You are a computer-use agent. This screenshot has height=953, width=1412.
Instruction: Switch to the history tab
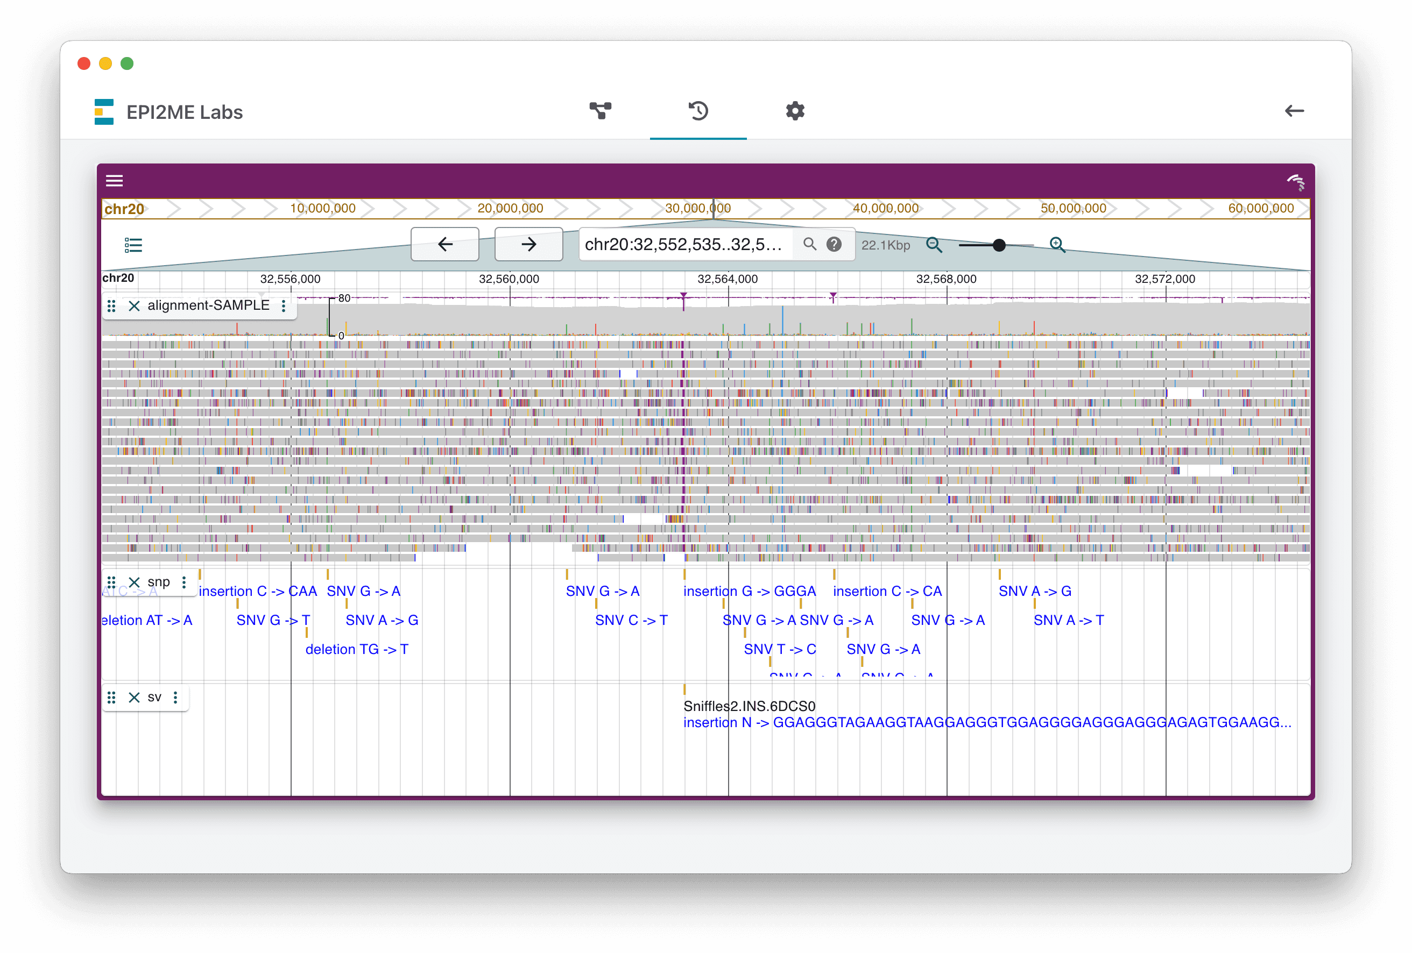pos(698,111)
